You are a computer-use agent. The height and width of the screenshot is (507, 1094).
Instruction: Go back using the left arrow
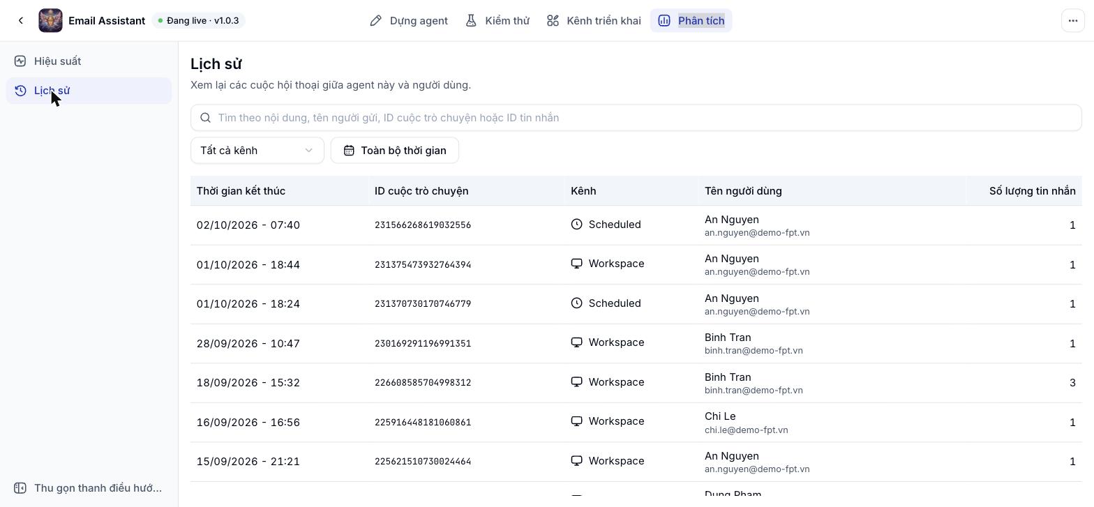pyautogui.click(x=21, y=21)
